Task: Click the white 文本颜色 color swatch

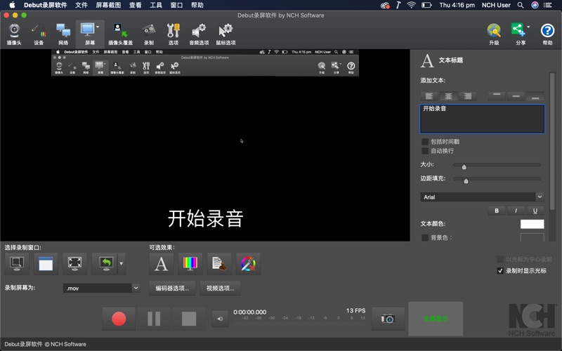Action: coord(532,224)
